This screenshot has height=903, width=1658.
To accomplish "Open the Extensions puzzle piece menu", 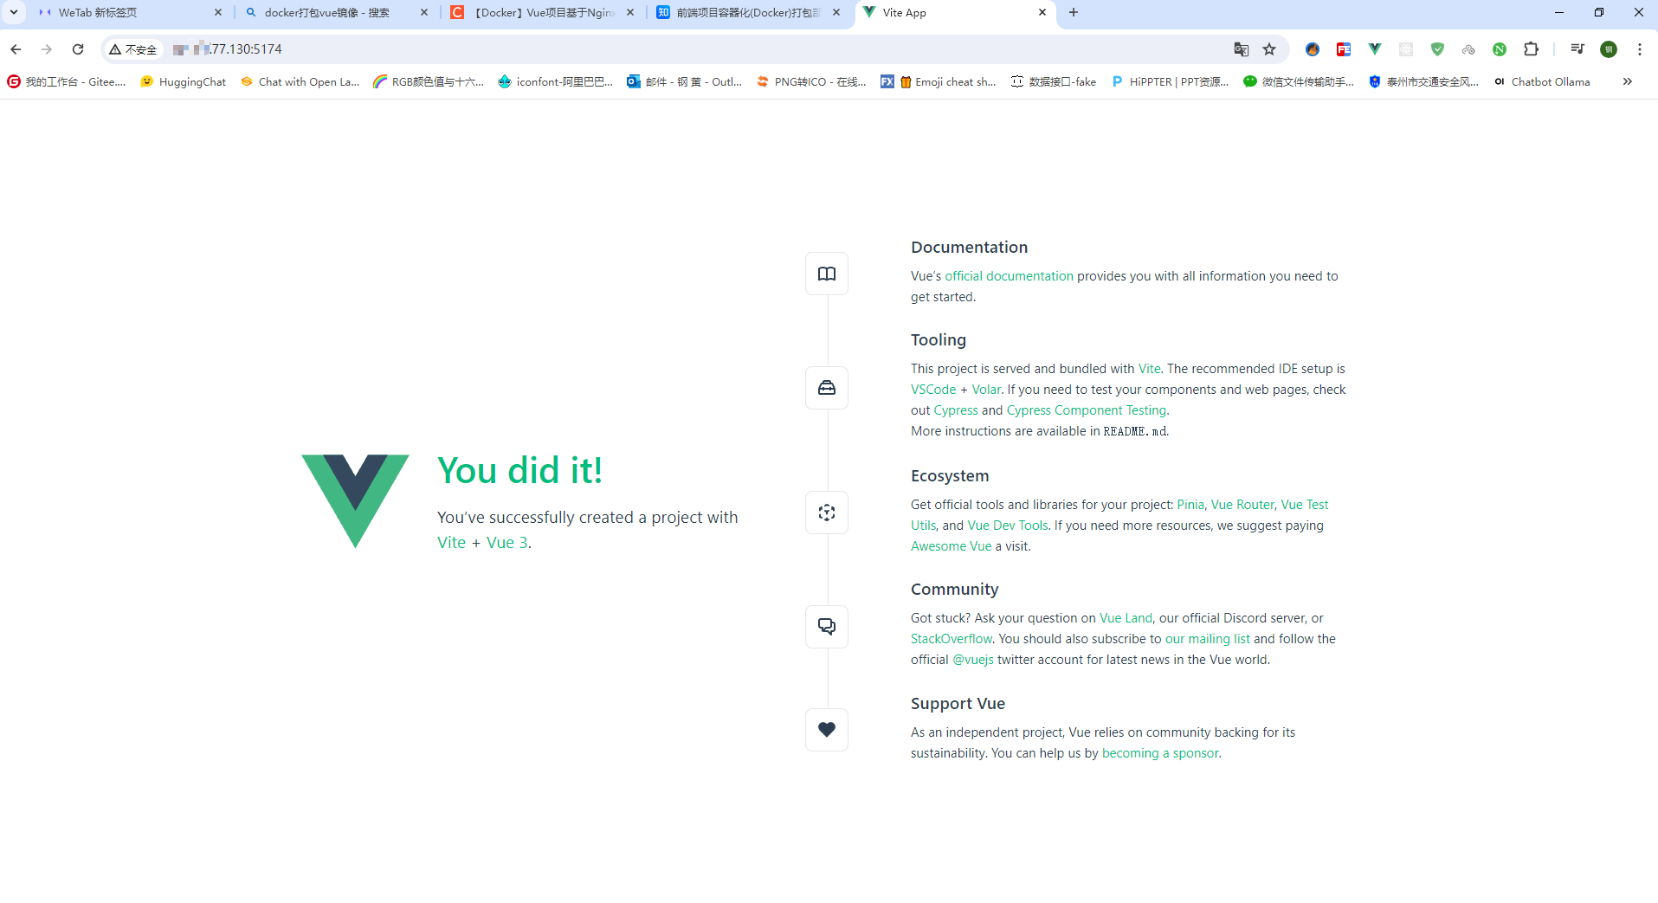I will click(x=1531, y=49).
